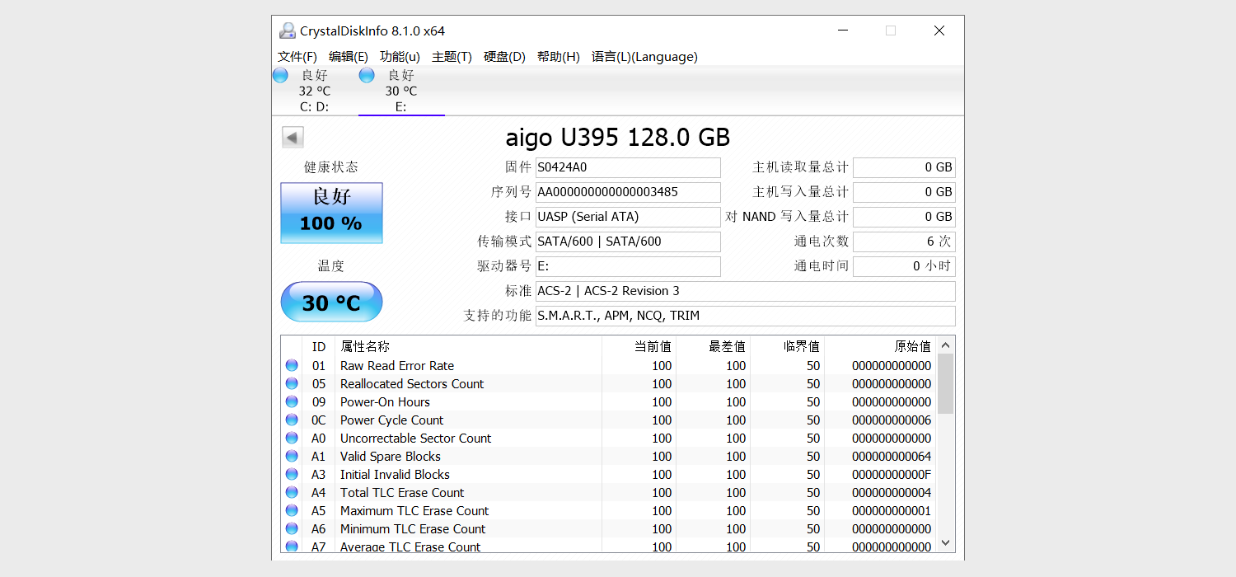Click the 属性名称 column header

[x=468, y=346]
